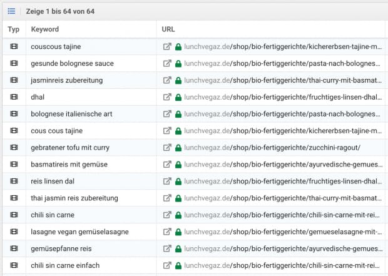Sort by the URL column header
388x276 pixels.
pos(168,29)
